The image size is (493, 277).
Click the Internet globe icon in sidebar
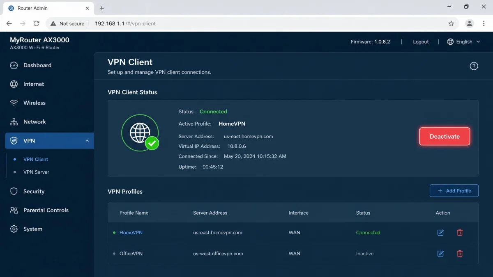pyautogui.click(x=14, y=84)
